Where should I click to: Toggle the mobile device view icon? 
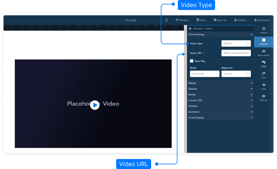point(166,20)
